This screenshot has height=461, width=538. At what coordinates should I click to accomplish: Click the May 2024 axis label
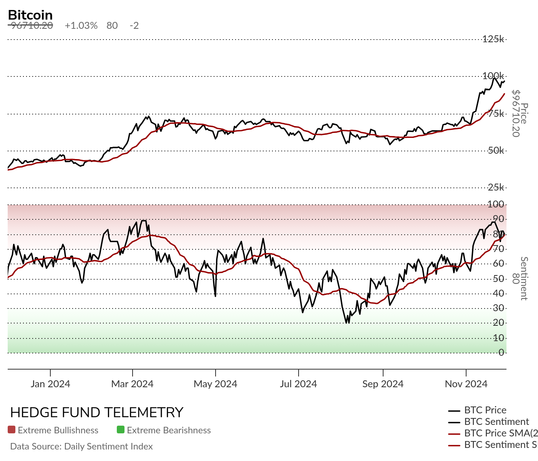click(216, 384)
